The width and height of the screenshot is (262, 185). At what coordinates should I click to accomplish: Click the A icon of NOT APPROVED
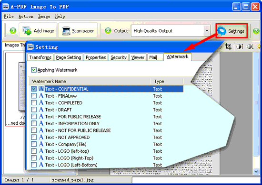41,137
